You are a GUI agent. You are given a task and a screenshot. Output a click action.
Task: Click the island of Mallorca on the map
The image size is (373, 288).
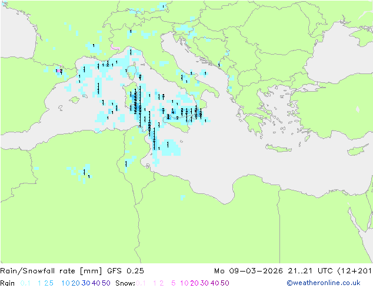75,100
